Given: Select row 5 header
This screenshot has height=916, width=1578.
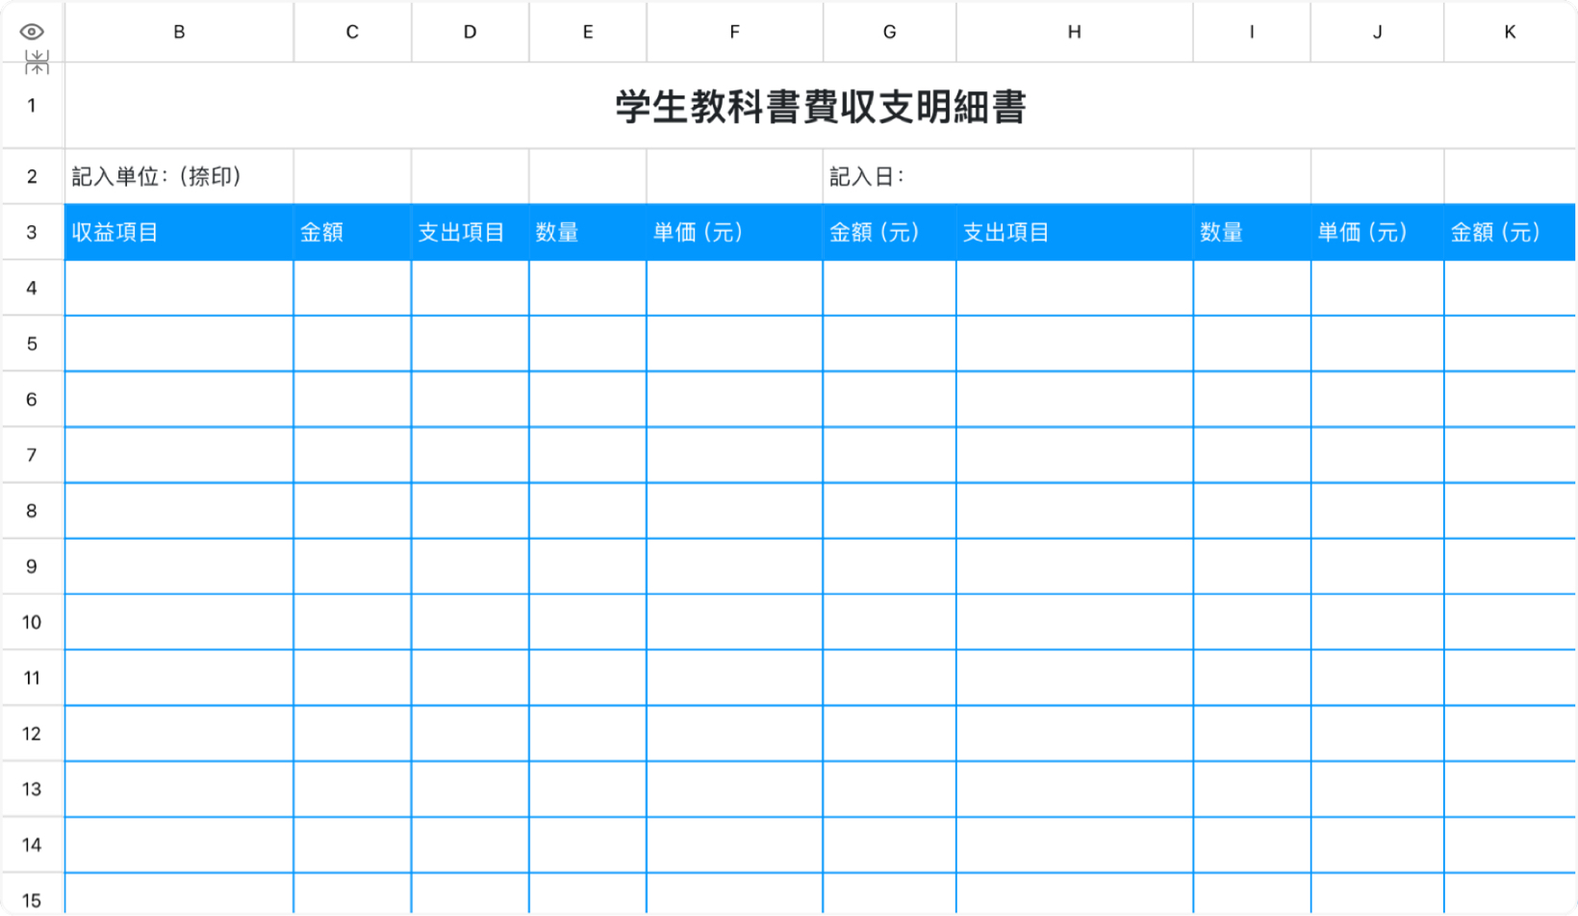Looking at the screenshot, I should pos(32,343).
